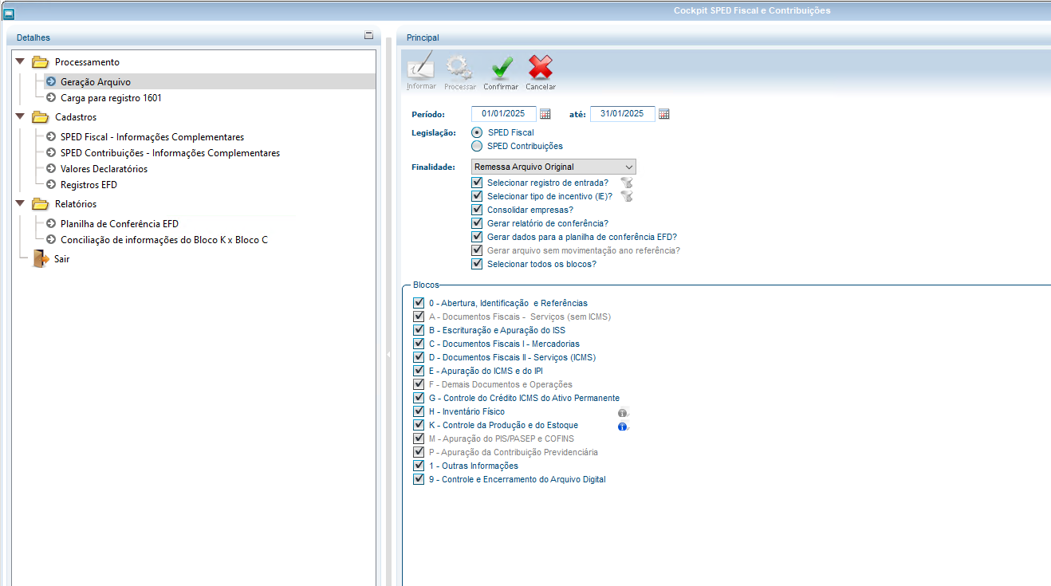This screenshot has height=586, width=1051.
Task: Open Geração Arquivo in the tree
Action: tap(96, 82)
